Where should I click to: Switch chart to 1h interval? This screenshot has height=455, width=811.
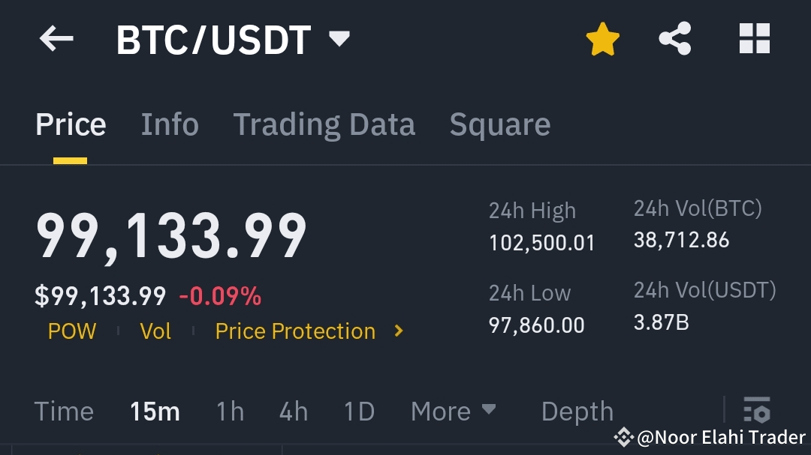[230, 412]
